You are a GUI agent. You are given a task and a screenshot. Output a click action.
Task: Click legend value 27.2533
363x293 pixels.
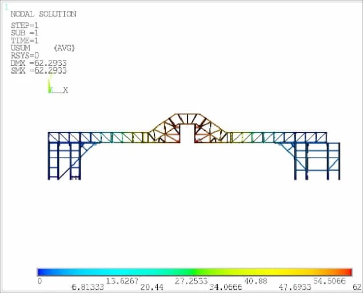192,281
